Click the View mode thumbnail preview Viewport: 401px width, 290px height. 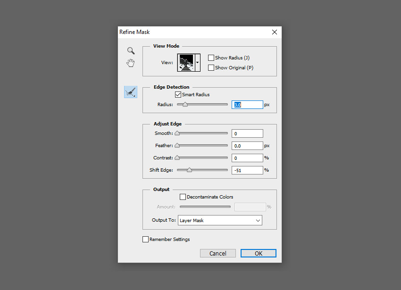click(x=186, y=63)
